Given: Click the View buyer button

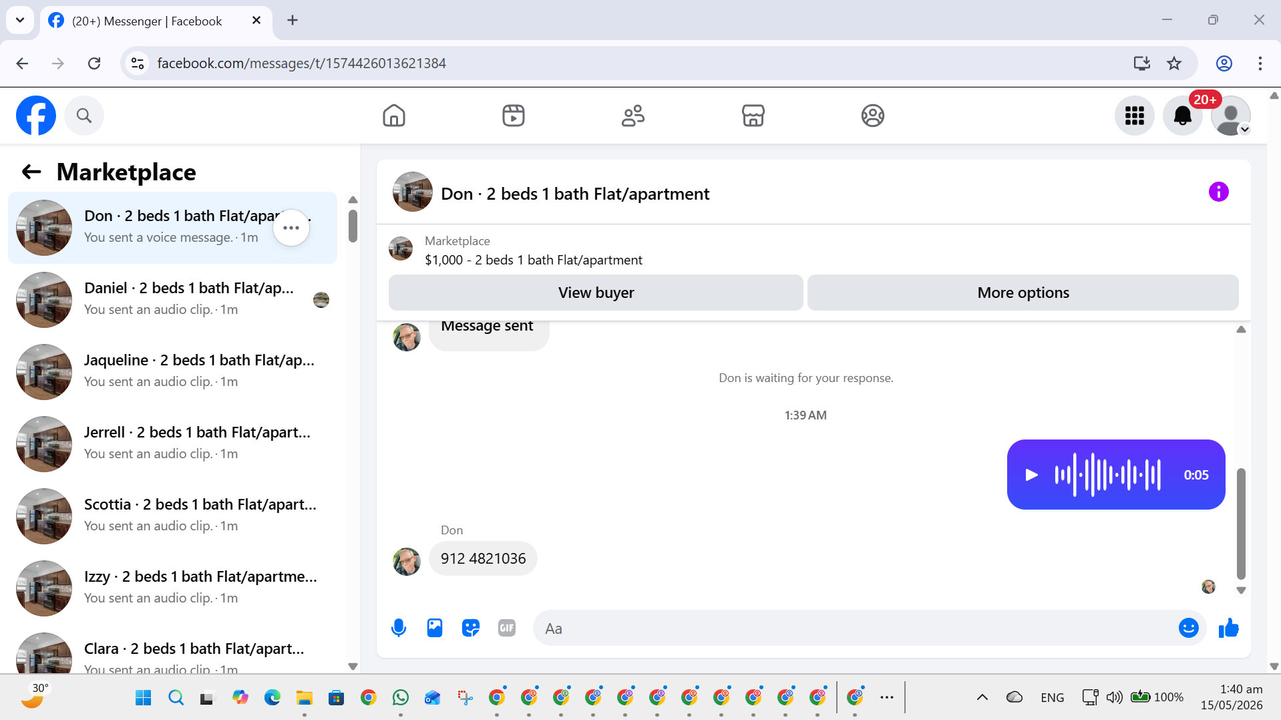Looking at the screenshot, I should click(x=596, y=293).
